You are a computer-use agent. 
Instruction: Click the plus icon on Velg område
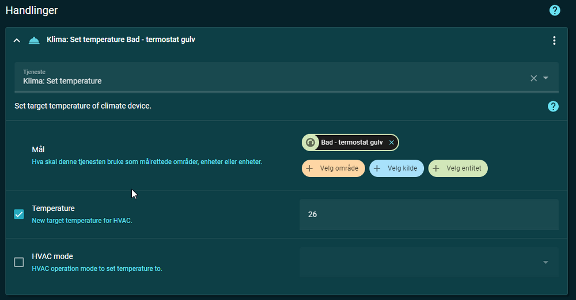(x=310, y=168)
